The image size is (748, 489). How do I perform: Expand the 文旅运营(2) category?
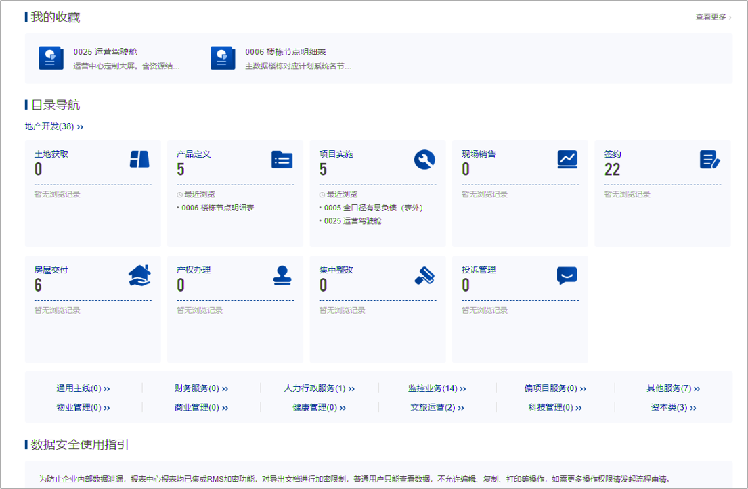[437, 408]
